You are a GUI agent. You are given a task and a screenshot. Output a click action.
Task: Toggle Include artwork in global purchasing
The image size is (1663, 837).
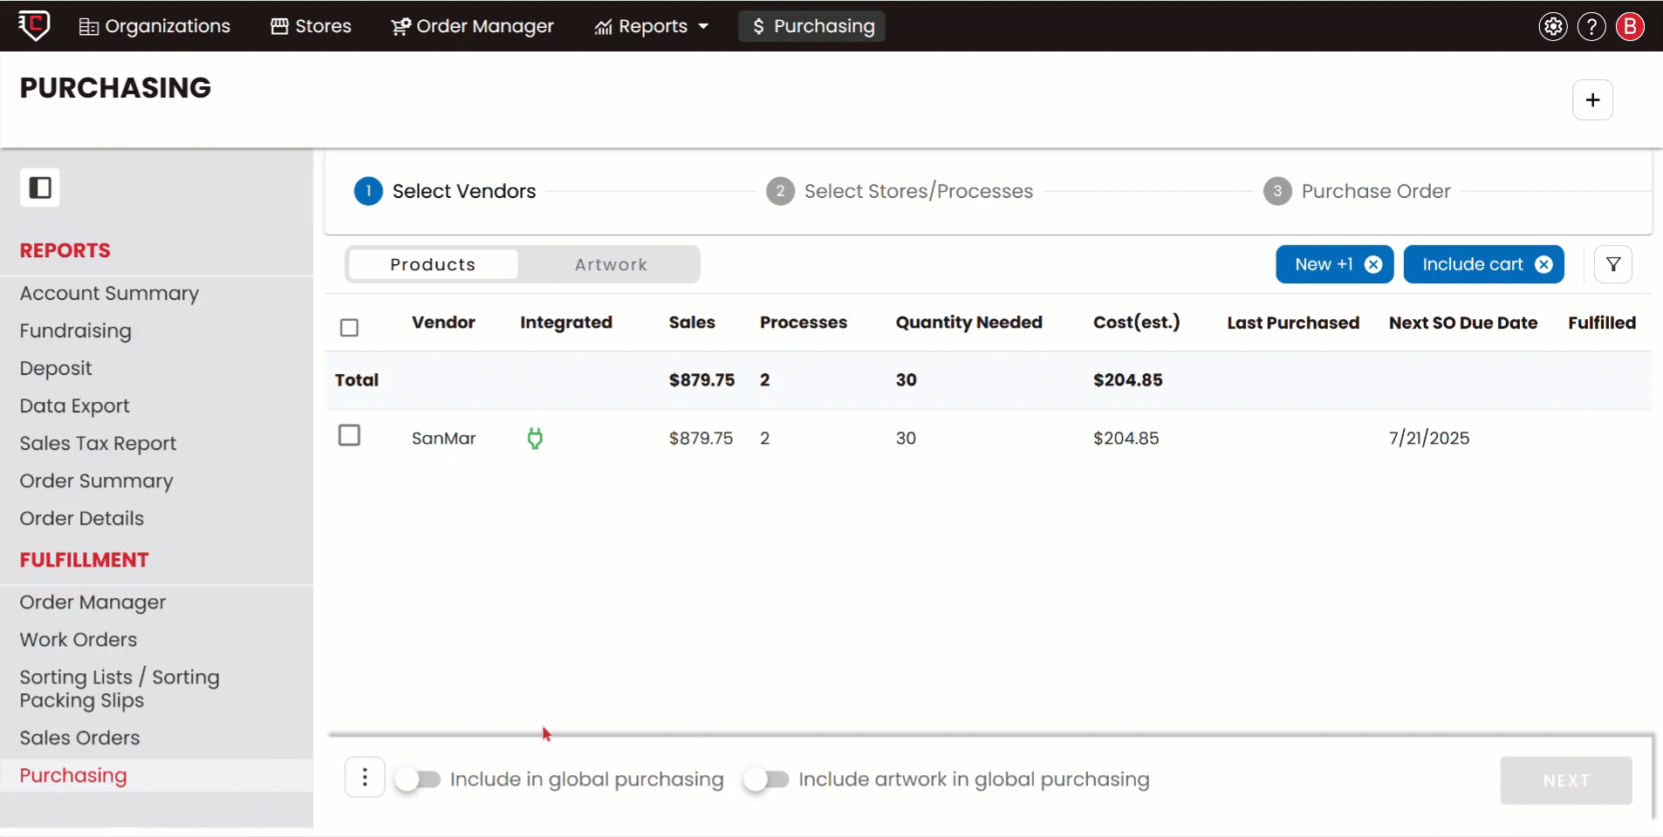[766, 779]
